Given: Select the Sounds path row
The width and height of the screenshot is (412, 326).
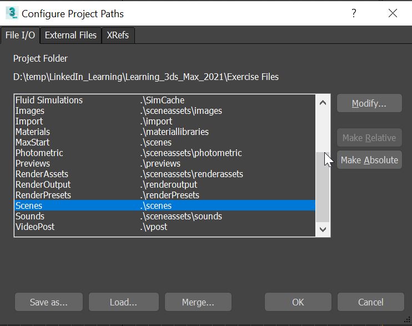Looking at the screenshot, I should click(165, 216).
